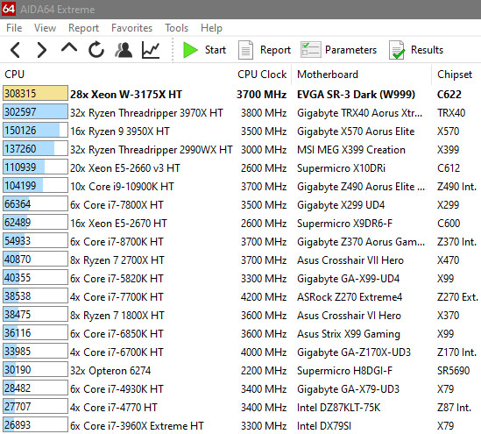This screenshot has width=481, height=434.
Task: Open the graph chart icon
Action: (x=151, y=50)
